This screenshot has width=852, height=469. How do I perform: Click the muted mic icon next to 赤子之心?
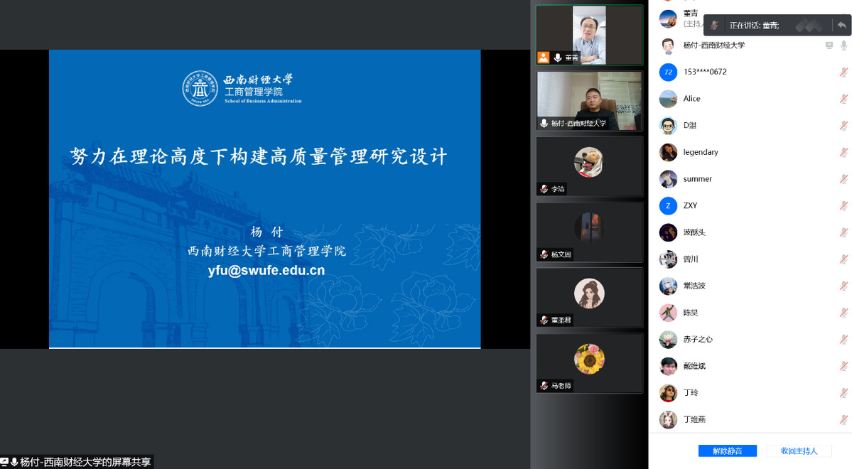843,340
